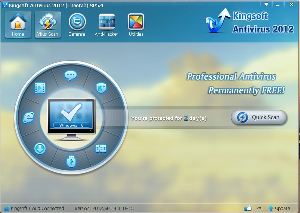Click the Kingsoft Antivirus 2012 logo
The width and height of the screenshot is (300, 213).
click(x=250, y=21)
